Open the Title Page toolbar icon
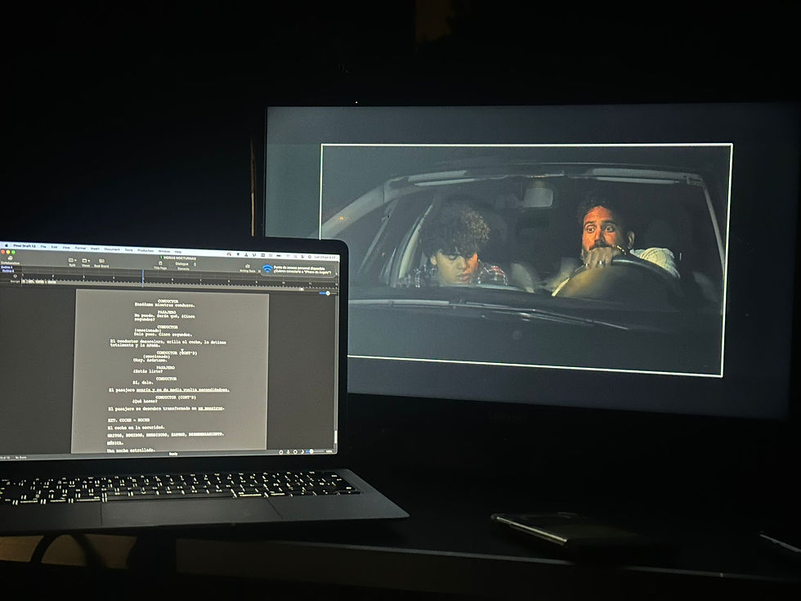Viewport: 801px width, 601px height. 160,265
